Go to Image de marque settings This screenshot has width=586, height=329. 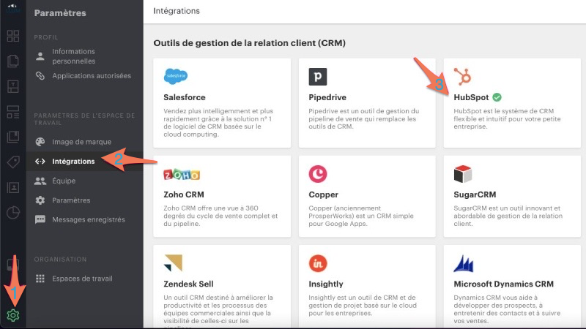pyautogui.click(x=81, y=142)
